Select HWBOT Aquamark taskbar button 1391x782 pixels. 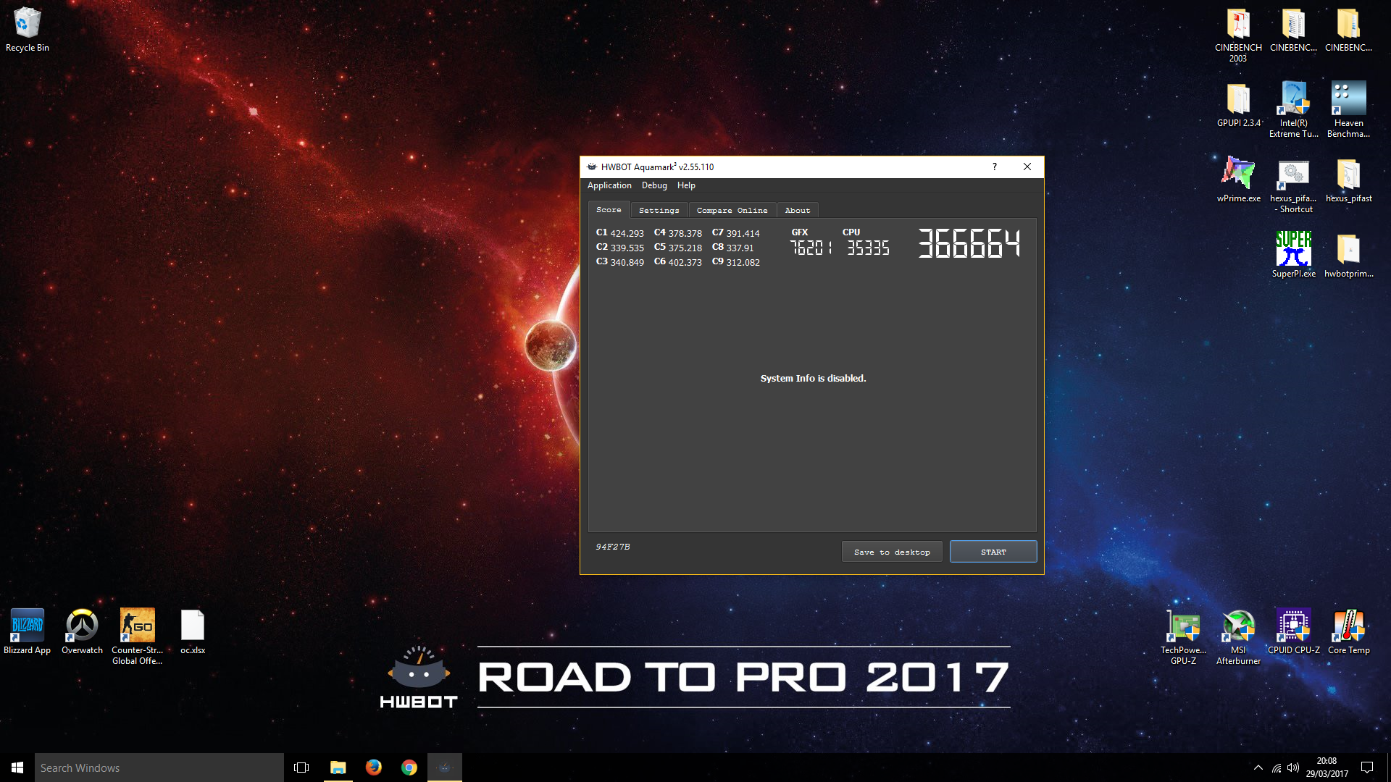coord(444,768)
